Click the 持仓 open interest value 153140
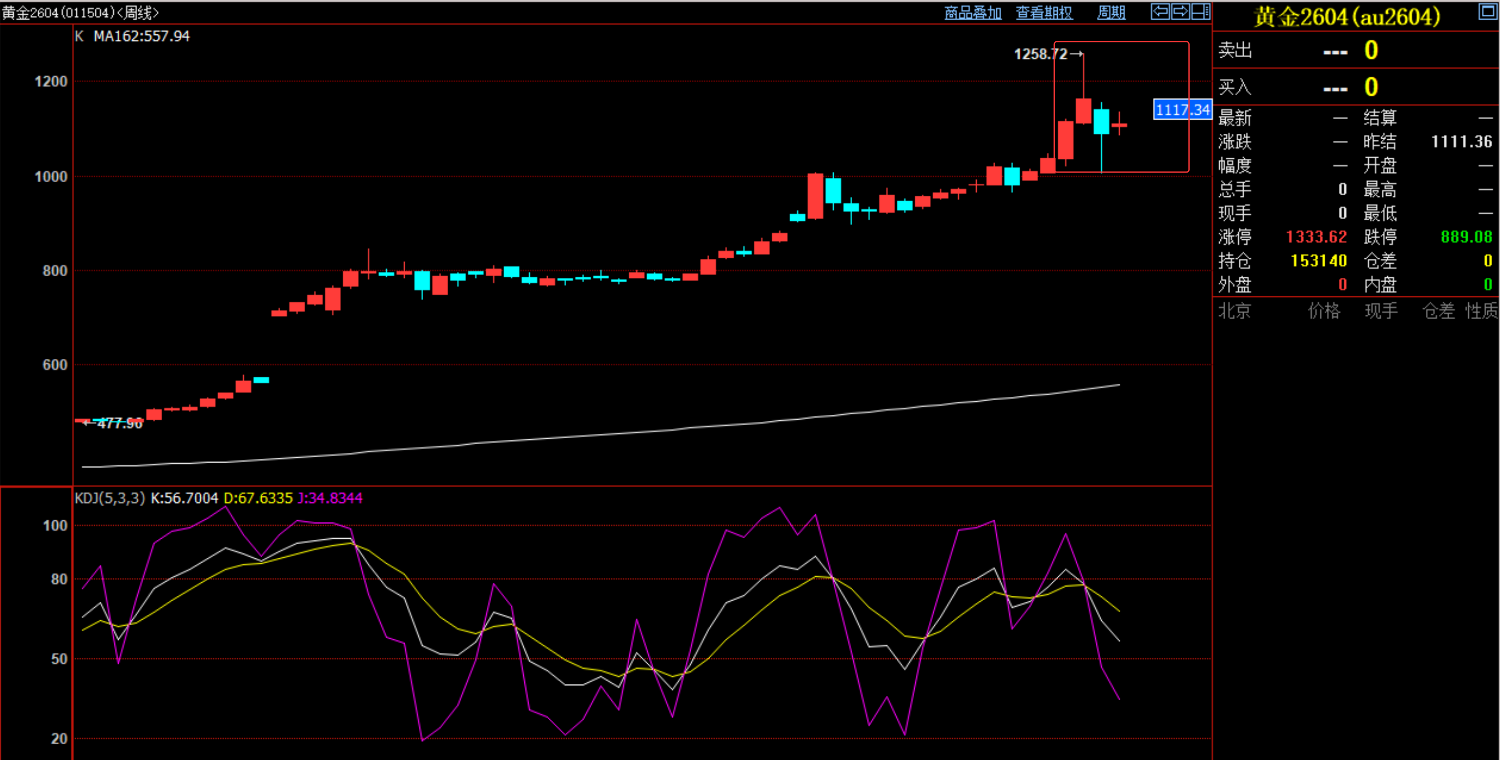 tap(1318, 261)
